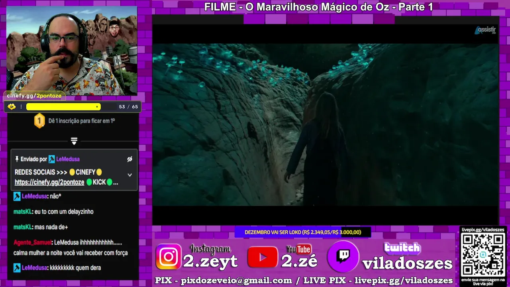Click the pin icon before 'Enviado por'
Image resolution: width=510 pixels, height=287 pixels.
tap(17, 159)
